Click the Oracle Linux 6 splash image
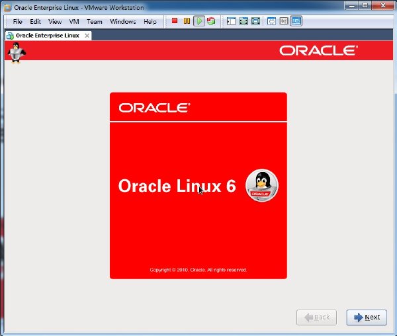The image size is (397, 336). point(198,186)
